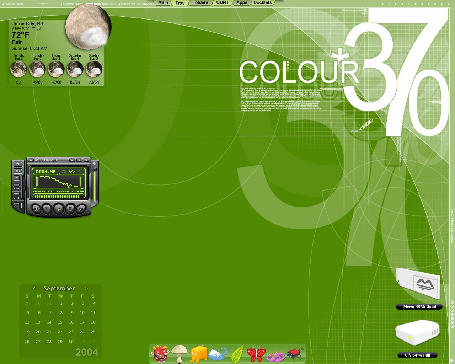Open the white mushroom dock icon
455x364 pixels.
[x=180, y=353]
